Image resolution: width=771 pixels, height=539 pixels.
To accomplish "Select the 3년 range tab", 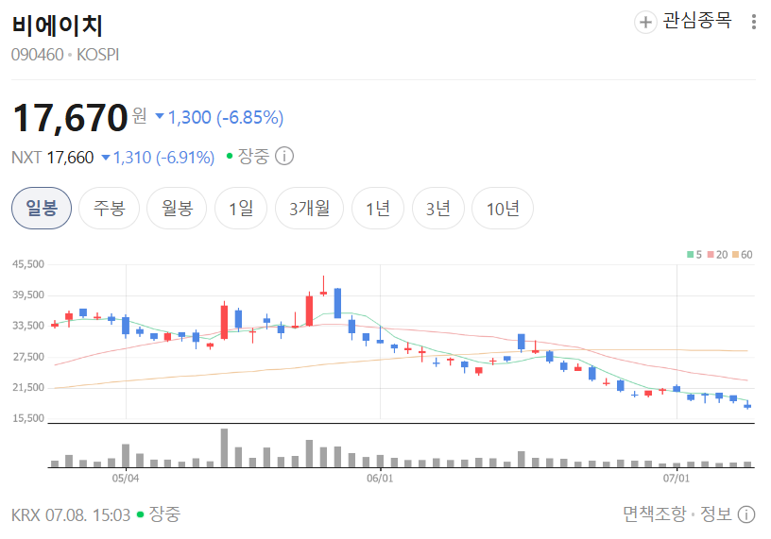I will coord(438,209).
